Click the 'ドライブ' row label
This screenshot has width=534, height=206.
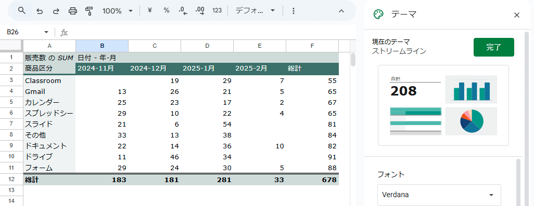[49, 157]
